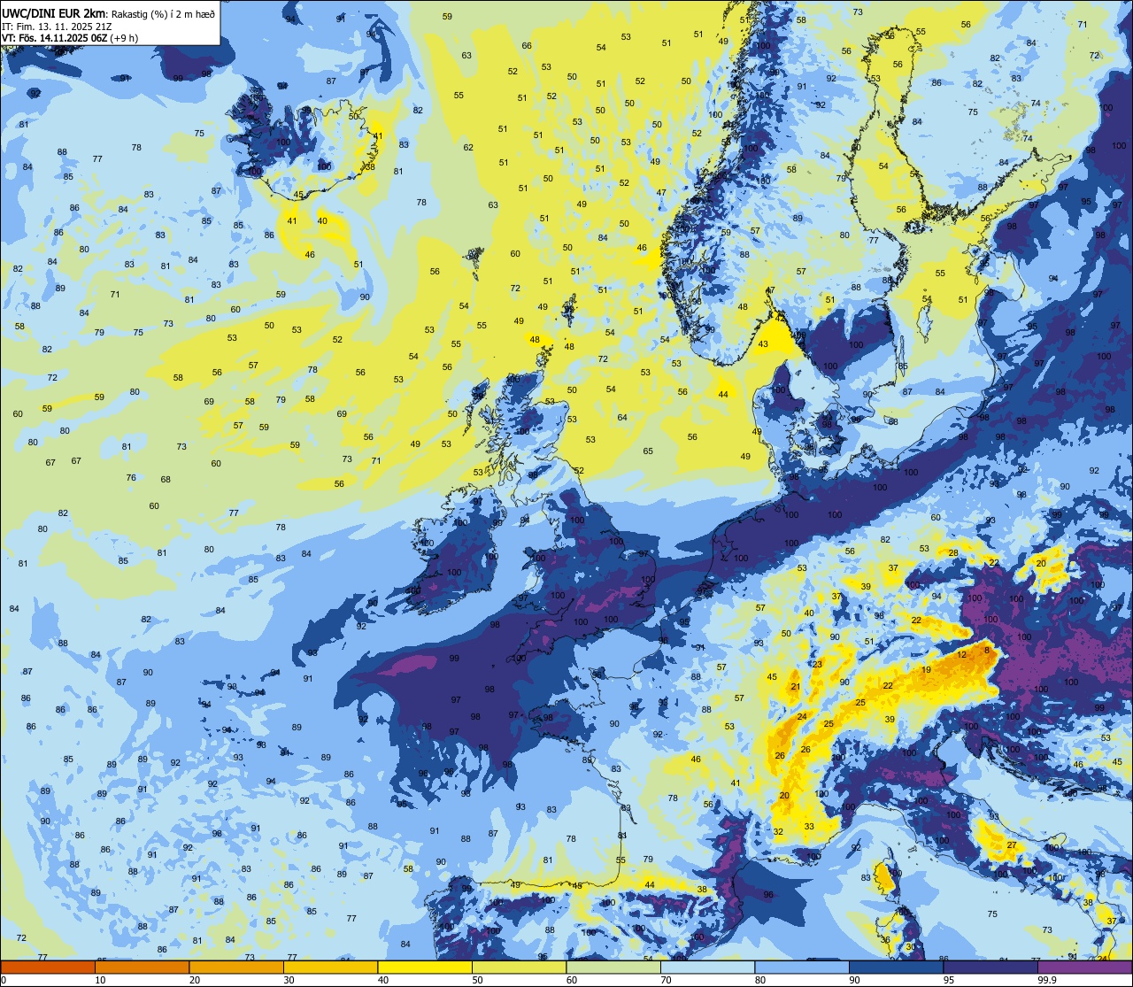Click the 95–99.9% navy legend swatch
1133x987 pixels.
pos(990,967)
